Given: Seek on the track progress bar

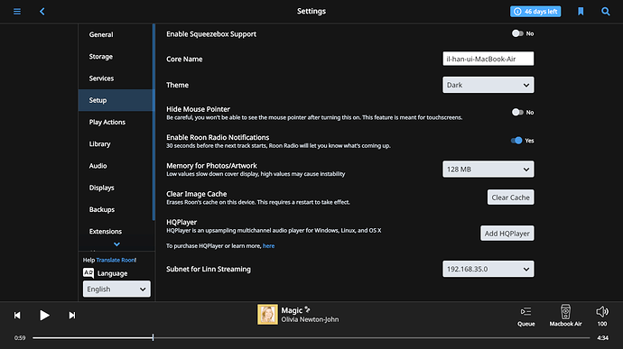Looking at the screenshot, I should 311,338.
